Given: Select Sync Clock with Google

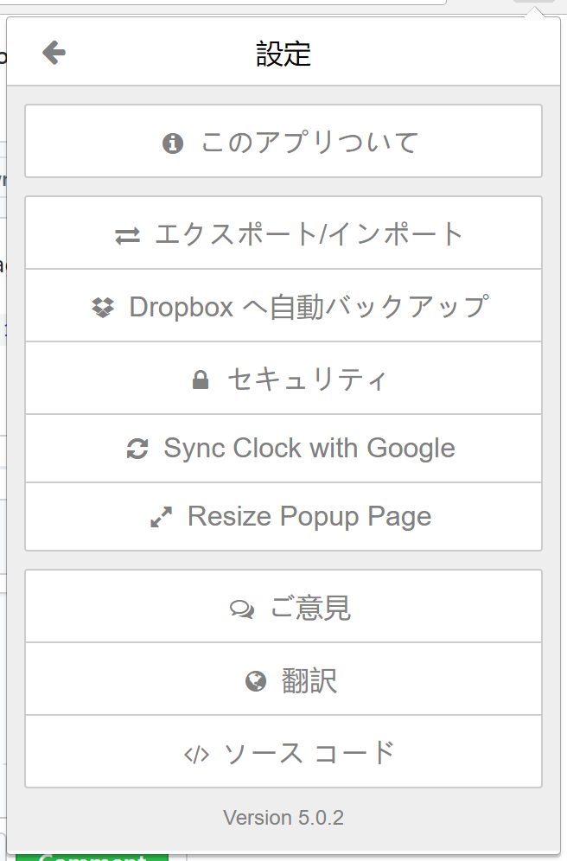Looking at the screenshot, I should click(x=309, y=448).
